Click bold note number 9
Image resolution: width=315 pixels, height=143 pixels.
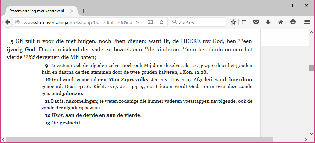46,65
